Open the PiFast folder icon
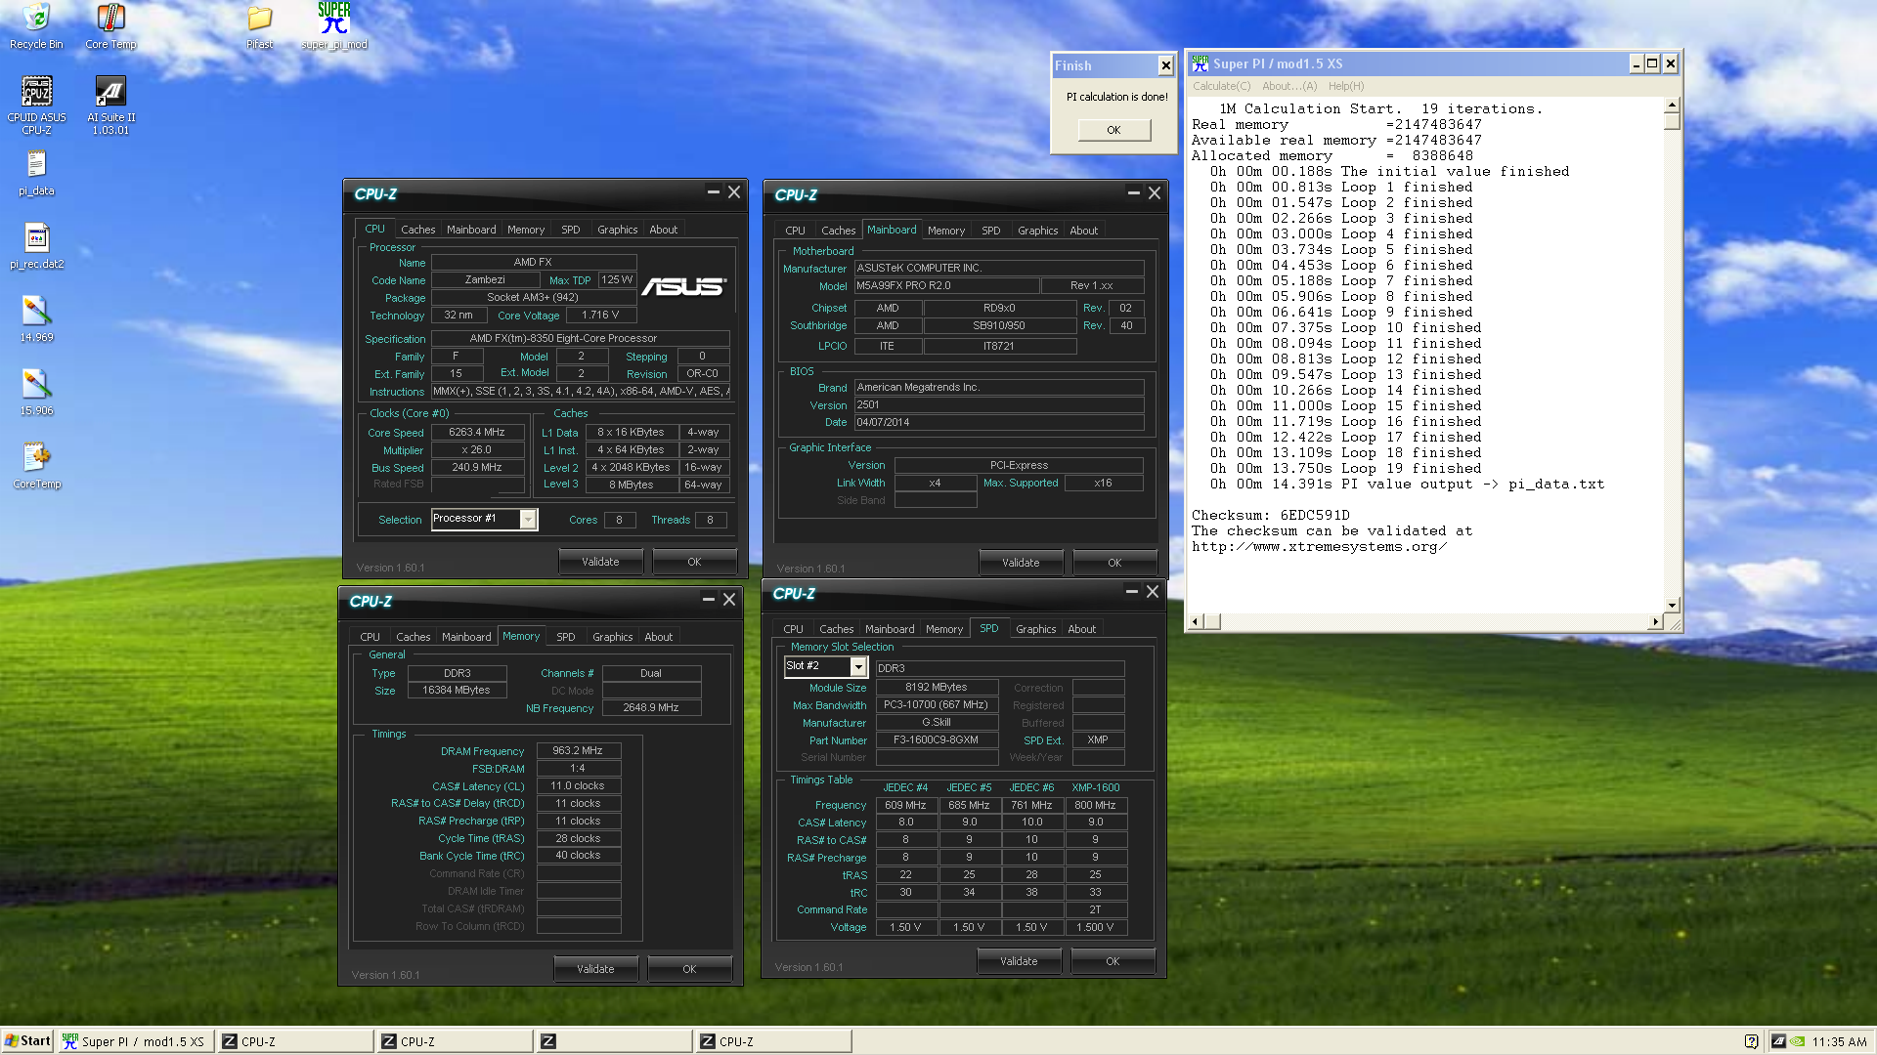Viewport: 1877px width, 1055px height. (260, 25)
